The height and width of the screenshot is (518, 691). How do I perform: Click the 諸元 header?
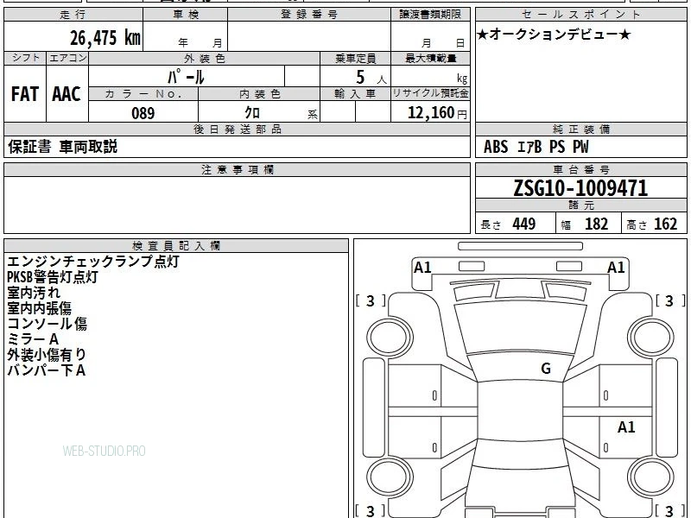[x=580, y=205]
